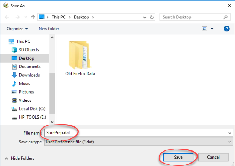Refresh the Desktop folder view
235x166 pixels.
click(152, 17)
